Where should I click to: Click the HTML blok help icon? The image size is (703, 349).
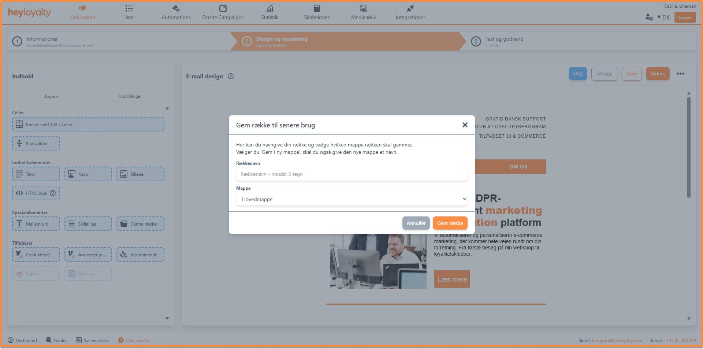[53, 193]
